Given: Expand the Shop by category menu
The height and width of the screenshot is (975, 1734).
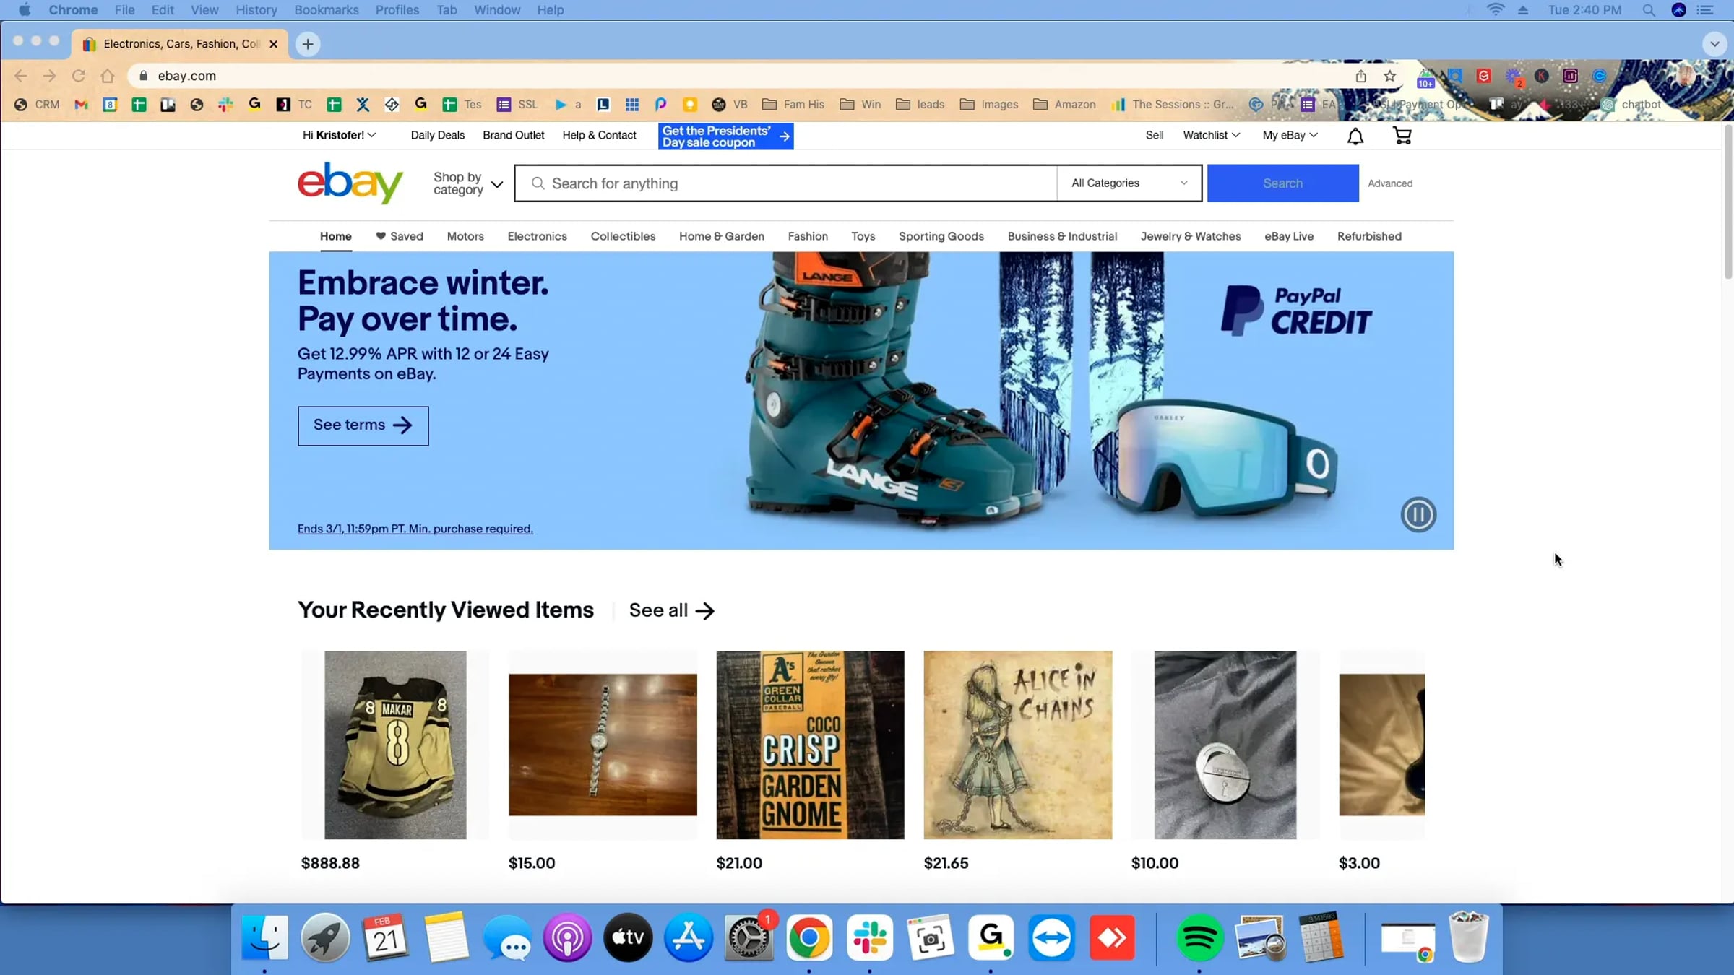Looking at the screenshot, I should coord(467,183).
